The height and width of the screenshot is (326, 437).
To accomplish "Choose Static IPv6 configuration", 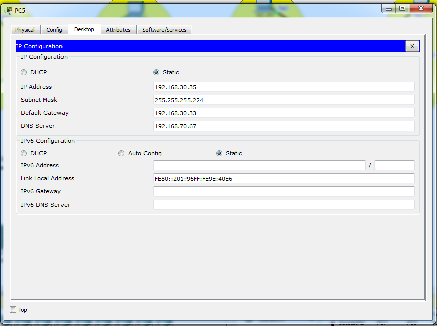I will pyautogui.click(x=219, y=153).
